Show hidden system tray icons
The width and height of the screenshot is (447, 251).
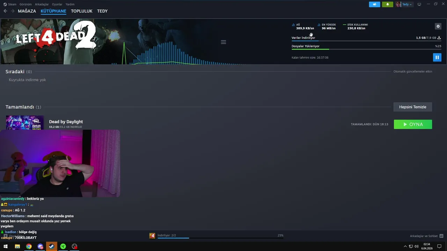pyautogui.click(x=405, y=246)
